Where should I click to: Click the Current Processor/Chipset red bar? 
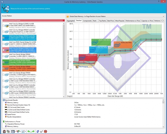[x=34, y=20]
